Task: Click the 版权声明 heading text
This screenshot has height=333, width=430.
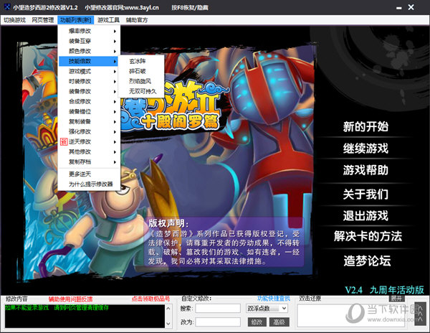Action: pos(168,223)
